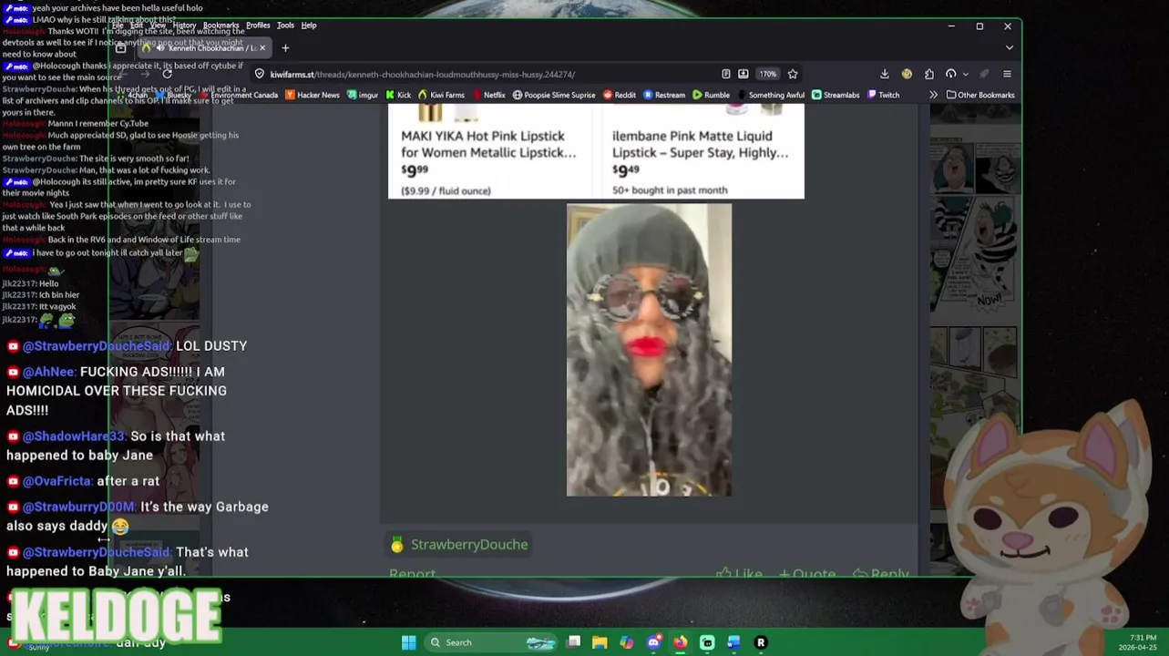Click the page install/save icon in address bar
Image resolution: width=1169 pixels, height=656 pixels.
743,74
